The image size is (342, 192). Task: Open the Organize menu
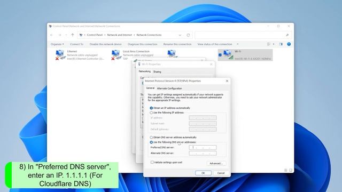[x=57, y=44]
